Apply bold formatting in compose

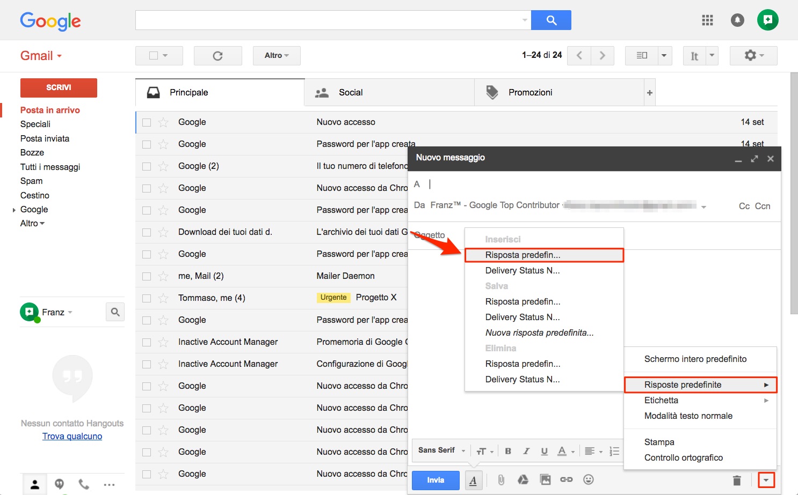pyautogui.click(x=508, y=451)
